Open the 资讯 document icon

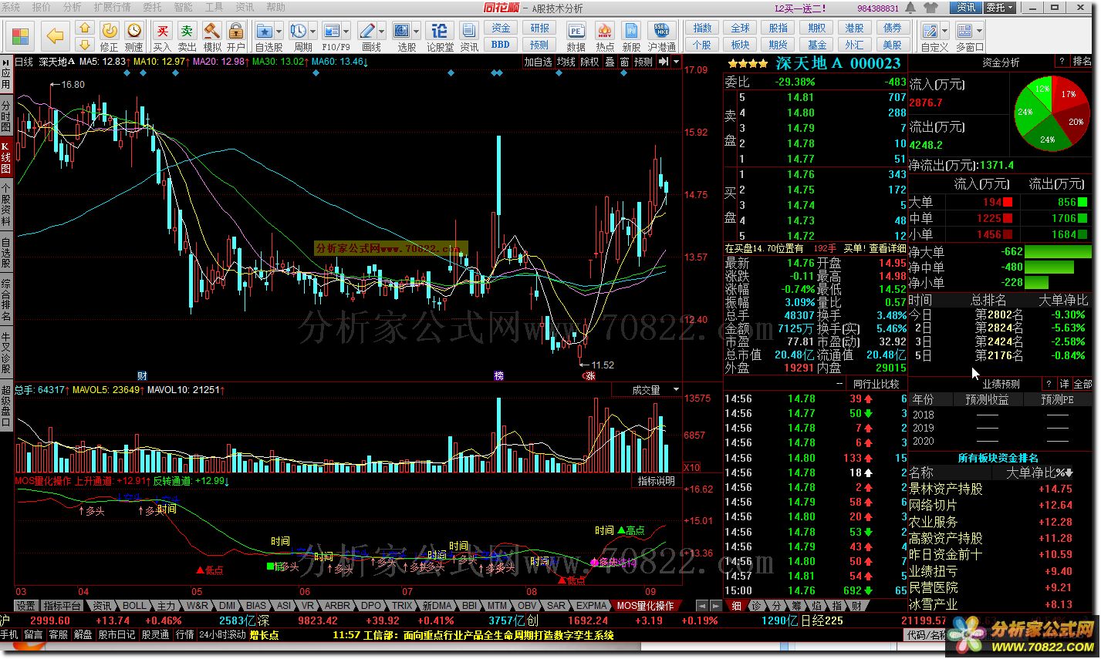click(469, 32)
